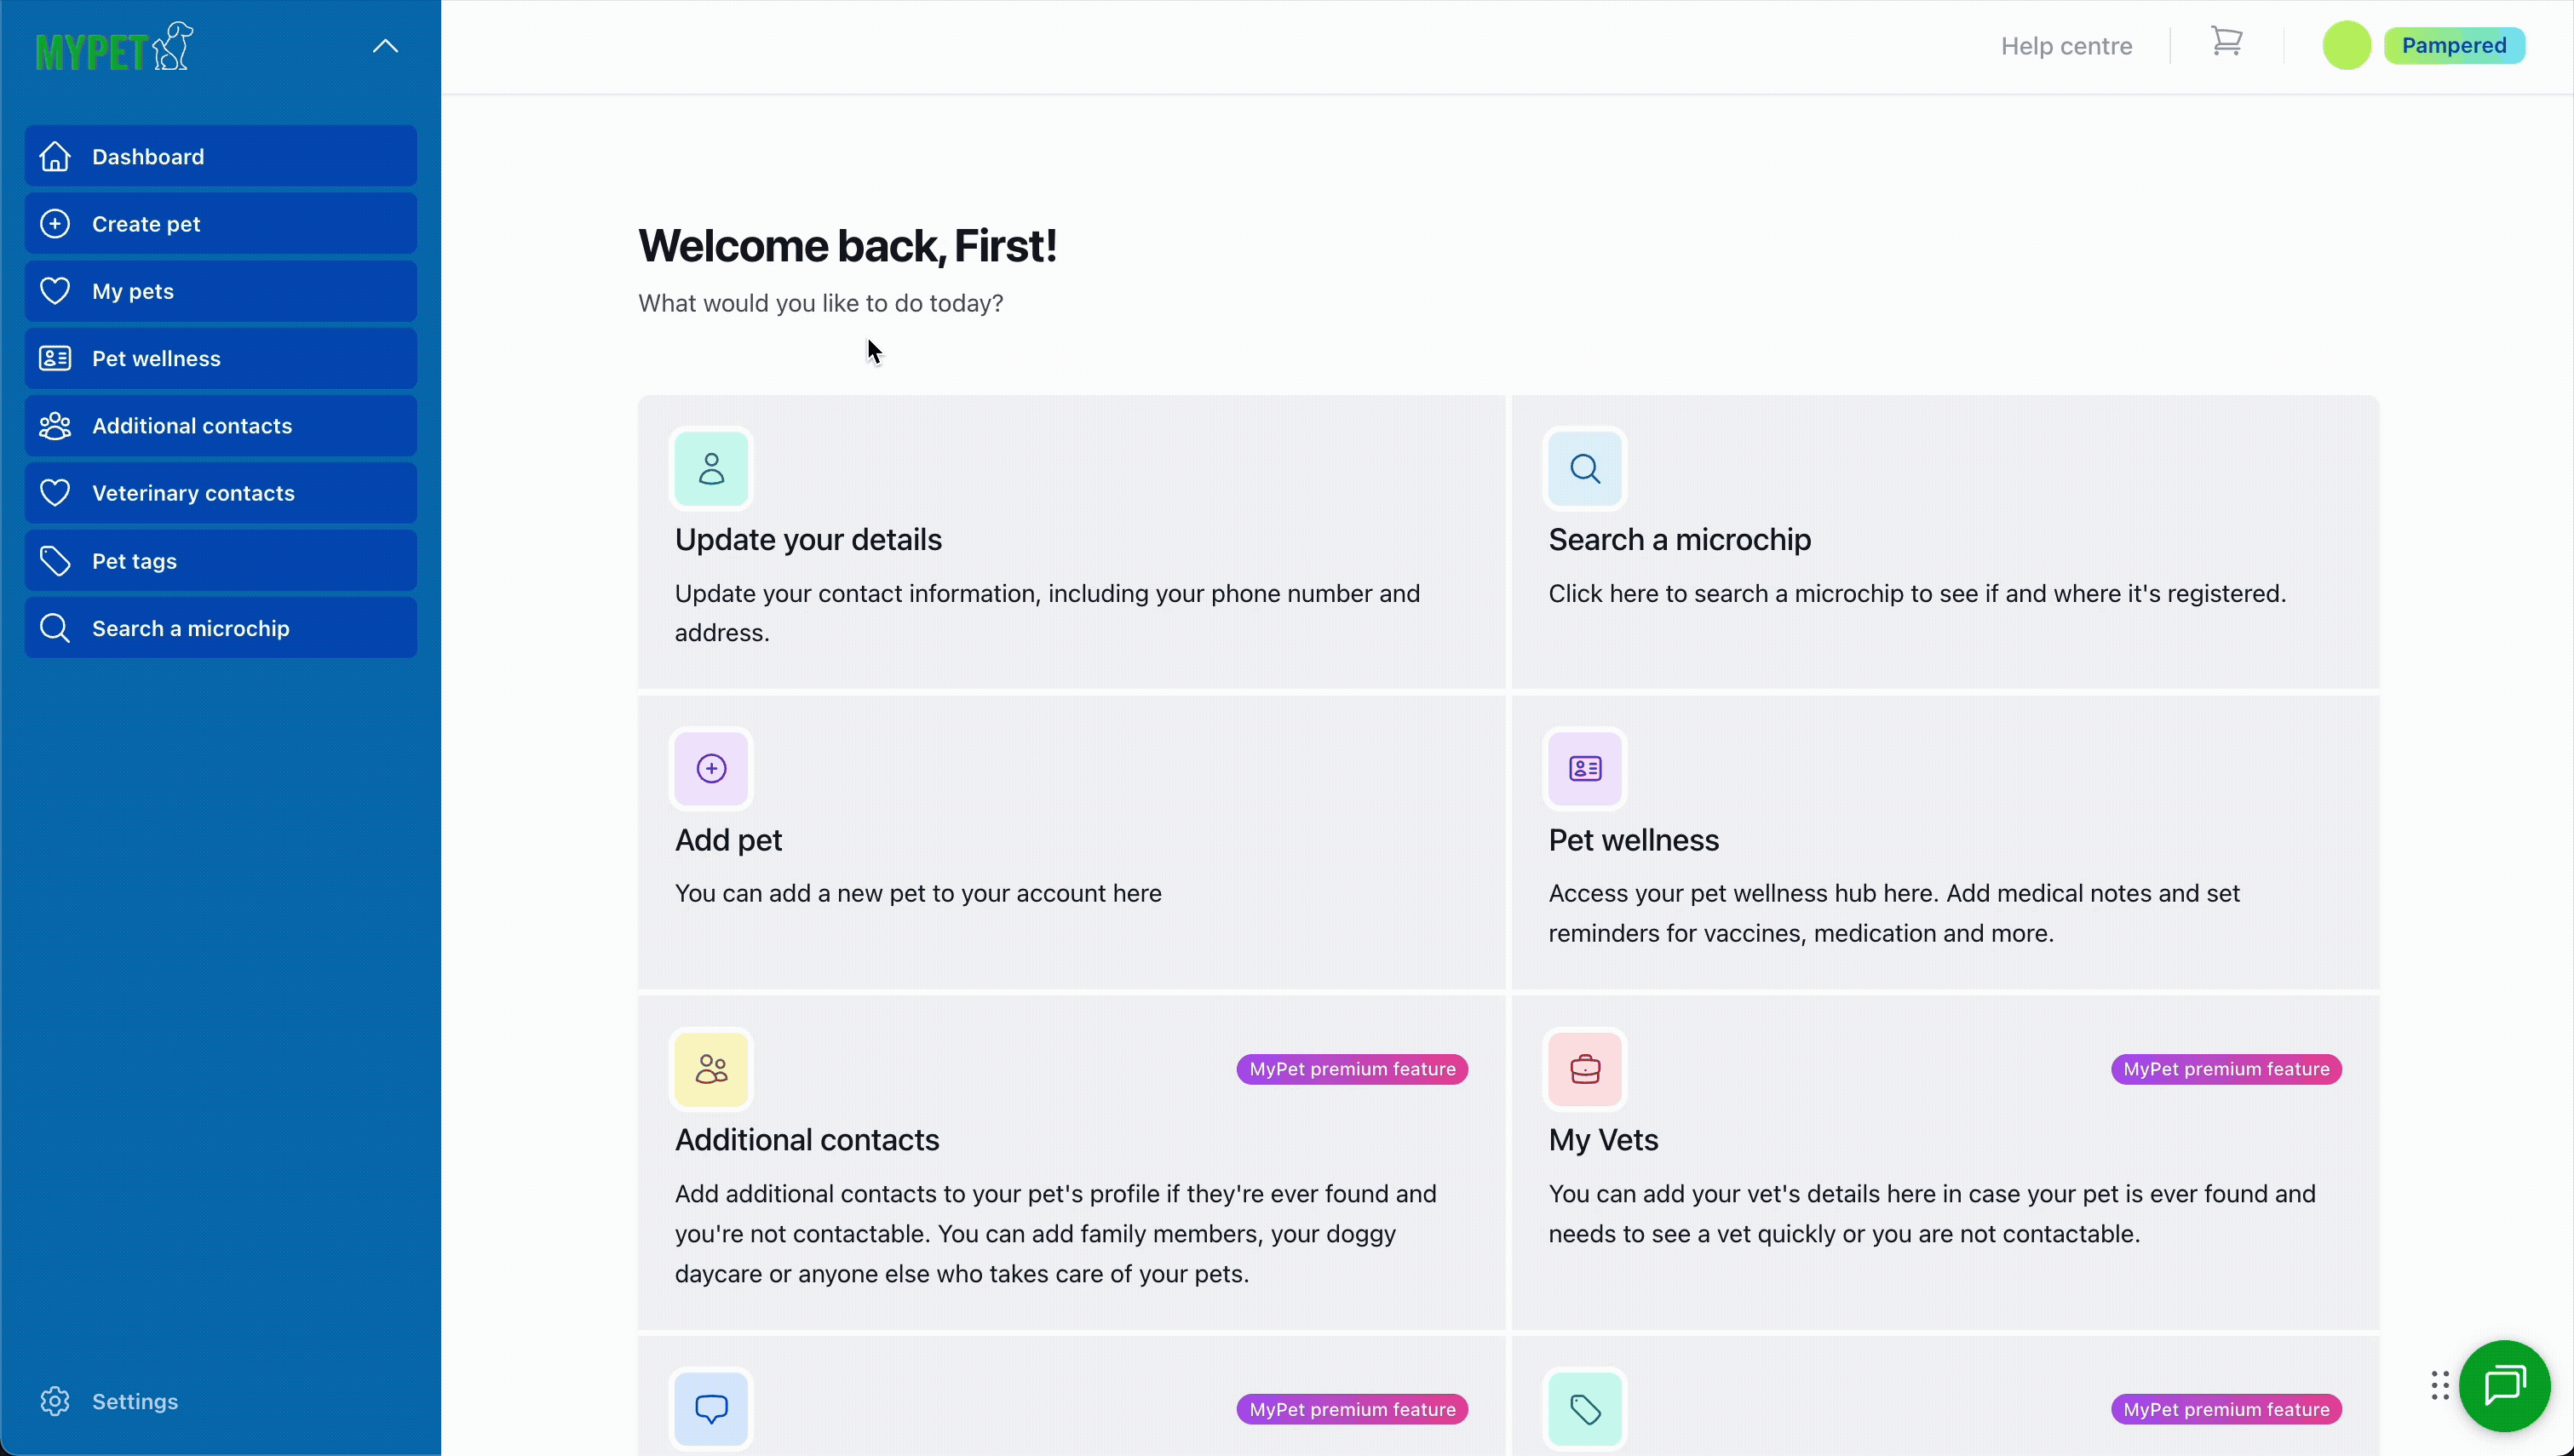Open My pets from the sidebar

coord(220,291)
